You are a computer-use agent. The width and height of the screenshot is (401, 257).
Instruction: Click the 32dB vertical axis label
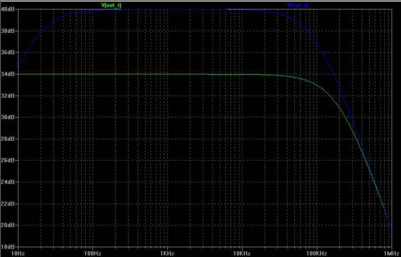8,95
